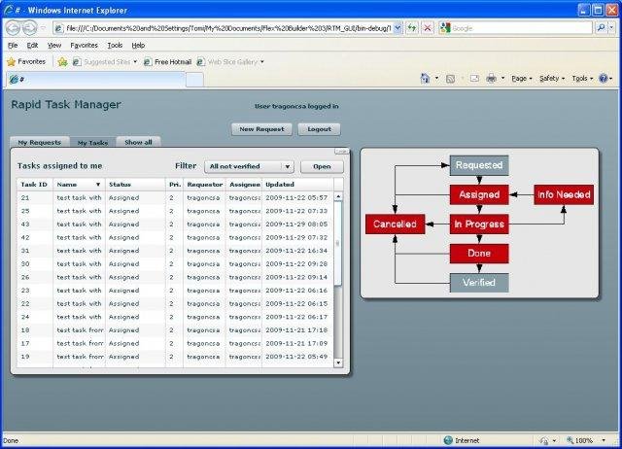This screenshot has height=449, width=622.
Task: Select row updated 2009-11-21 17:18
Action: point(175,330)
